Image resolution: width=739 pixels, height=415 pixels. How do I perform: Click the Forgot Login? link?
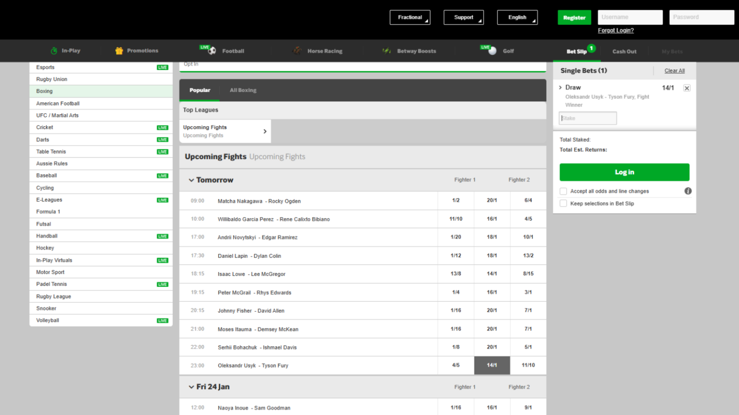(x=615, y=30)
